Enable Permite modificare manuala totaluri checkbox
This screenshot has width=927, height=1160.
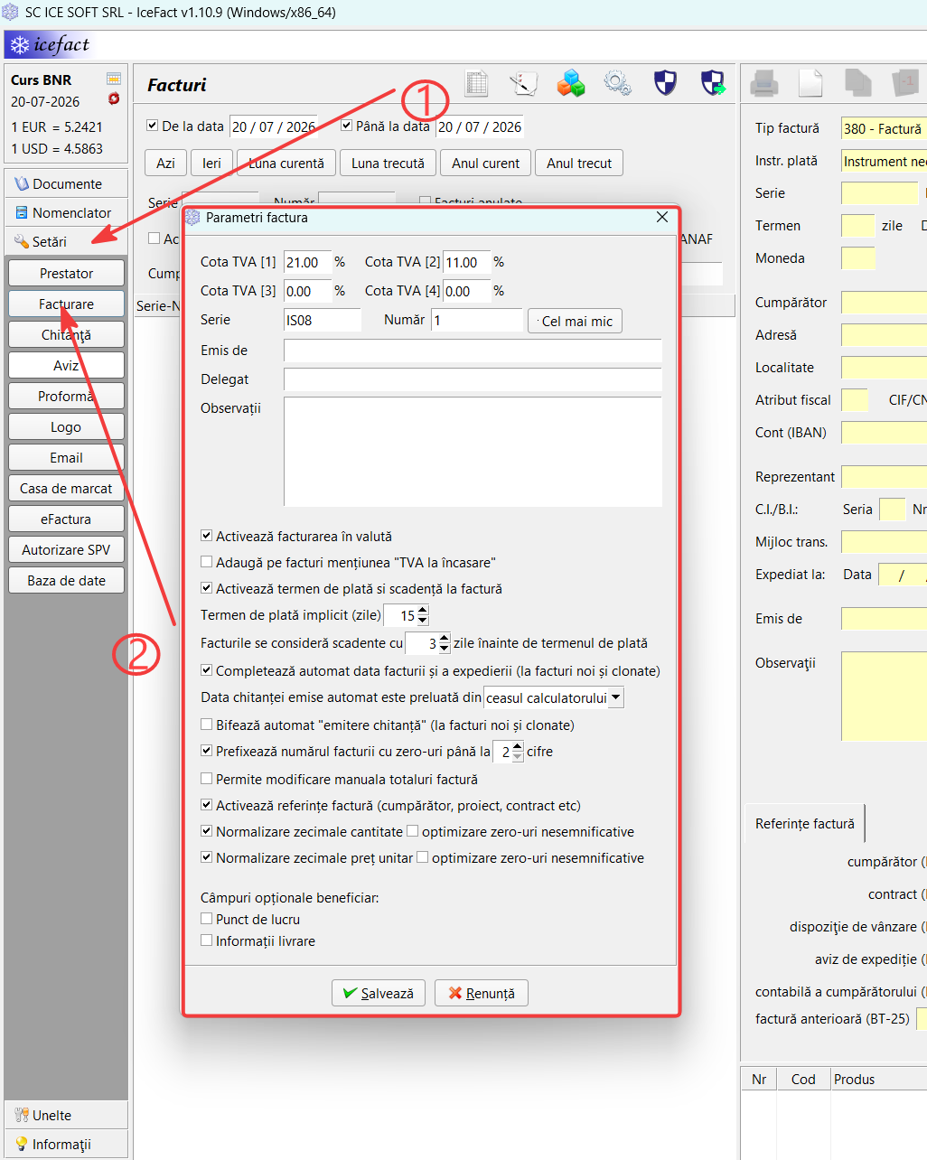(x=206, y=779)
